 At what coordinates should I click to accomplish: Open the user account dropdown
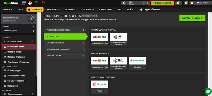click(124, 3)
